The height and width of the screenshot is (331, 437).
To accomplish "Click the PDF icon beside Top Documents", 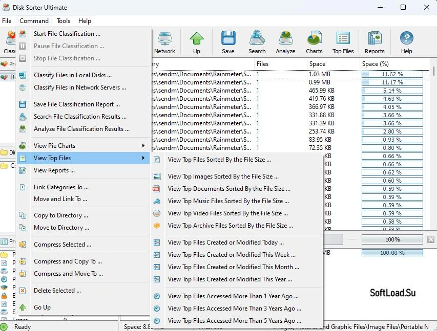I will pyautogui.click(x=157, y=189).
